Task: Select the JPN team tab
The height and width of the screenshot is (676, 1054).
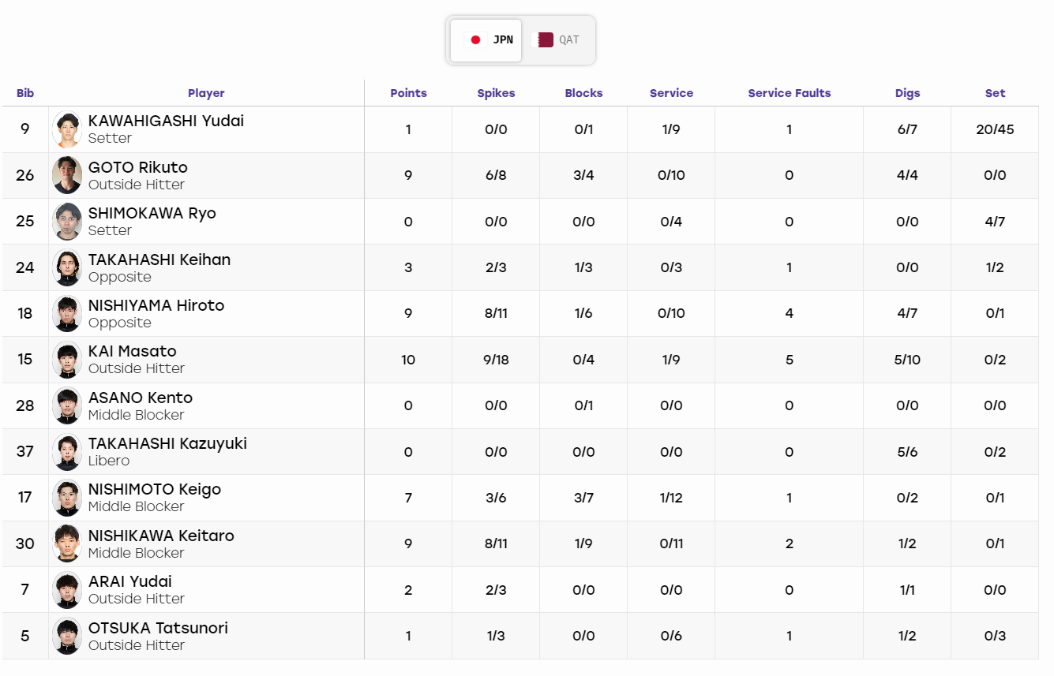Action: point(486,40)
